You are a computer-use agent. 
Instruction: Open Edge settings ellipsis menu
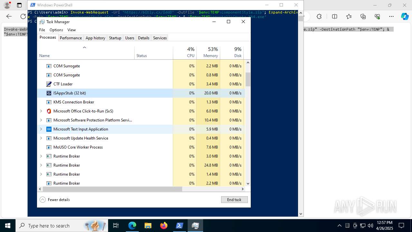[x=391, y=16]
